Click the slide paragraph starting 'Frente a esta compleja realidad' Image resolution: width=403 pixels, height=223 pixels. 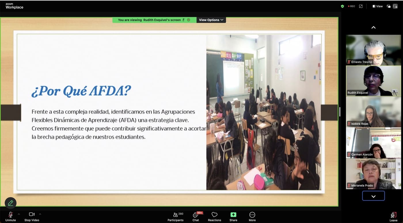pos(119,124)
